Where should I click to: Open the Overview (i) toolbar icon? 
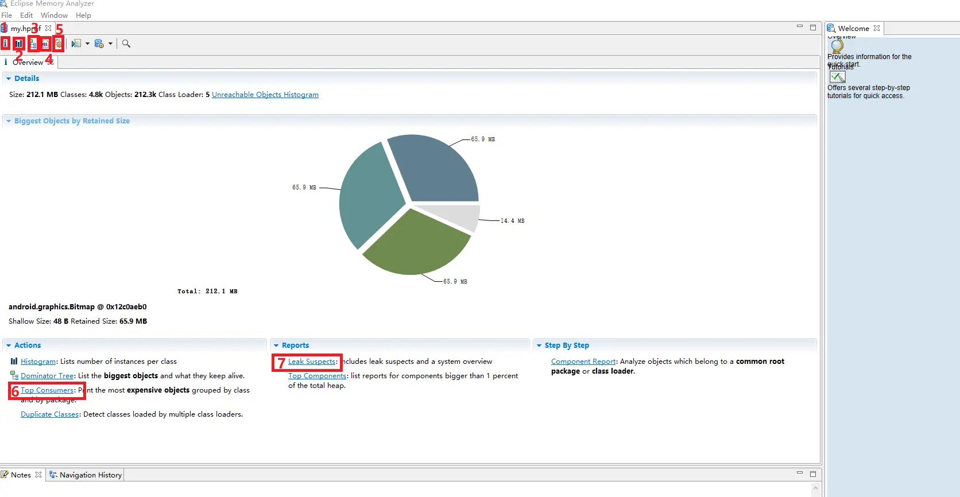5,43
